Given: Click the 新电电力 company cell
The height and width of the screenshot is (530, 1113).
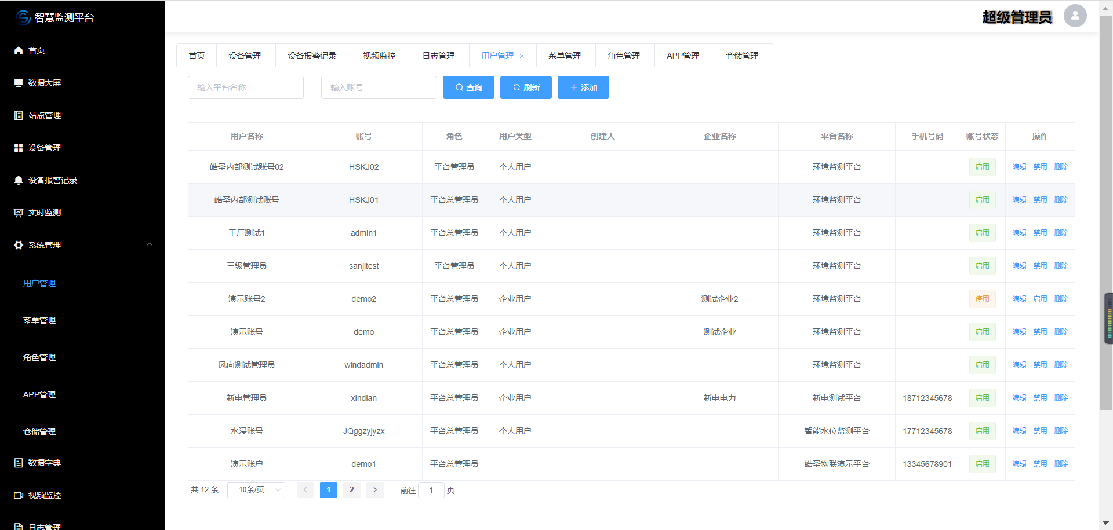Looking at the screenshot, I should pyautogui.click(x=719, y=398).
